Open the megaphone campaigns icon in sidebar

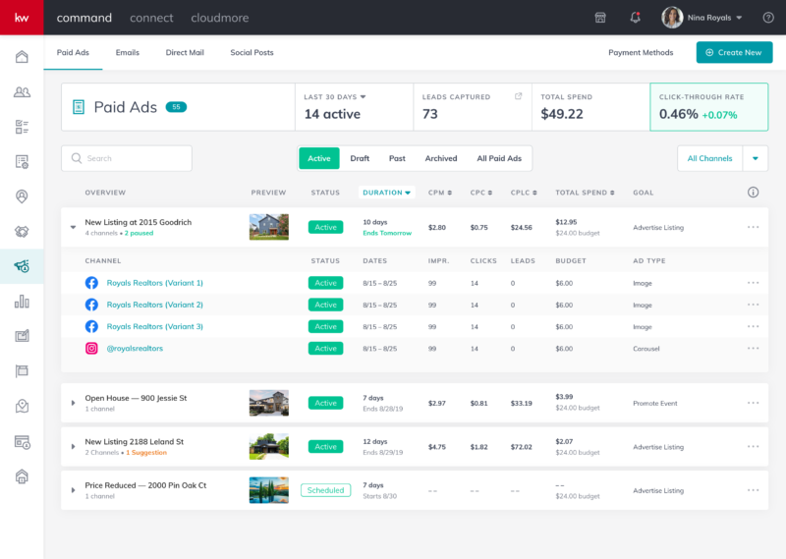pyautogui.click(x=22, y=266)
